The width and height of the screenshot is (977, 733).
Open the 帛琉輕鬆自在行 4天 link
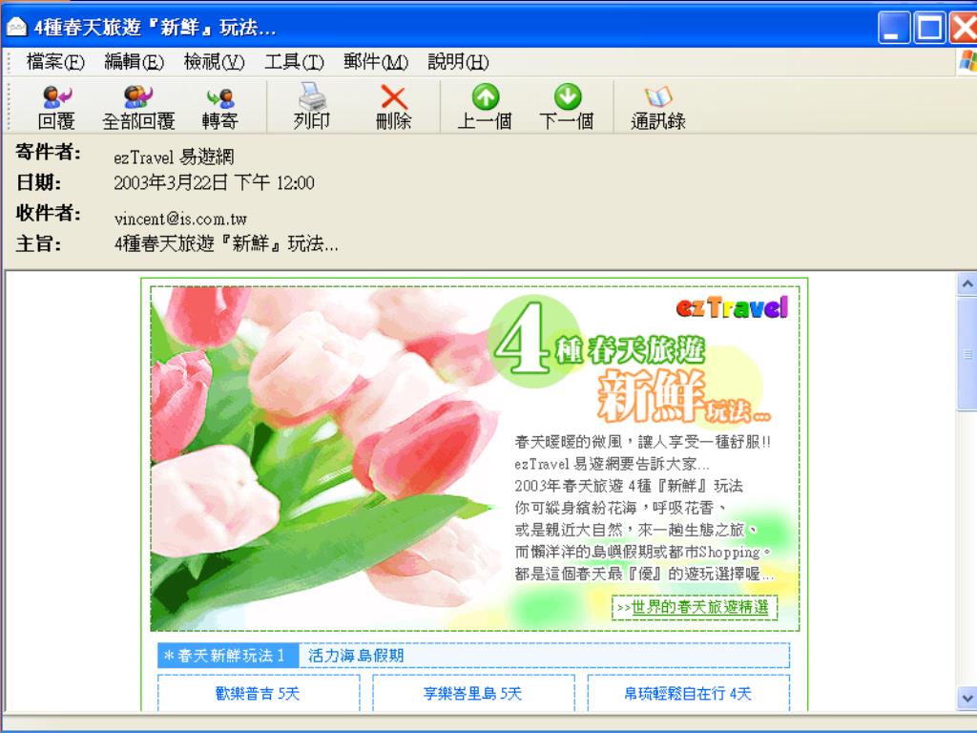(688, 693)
